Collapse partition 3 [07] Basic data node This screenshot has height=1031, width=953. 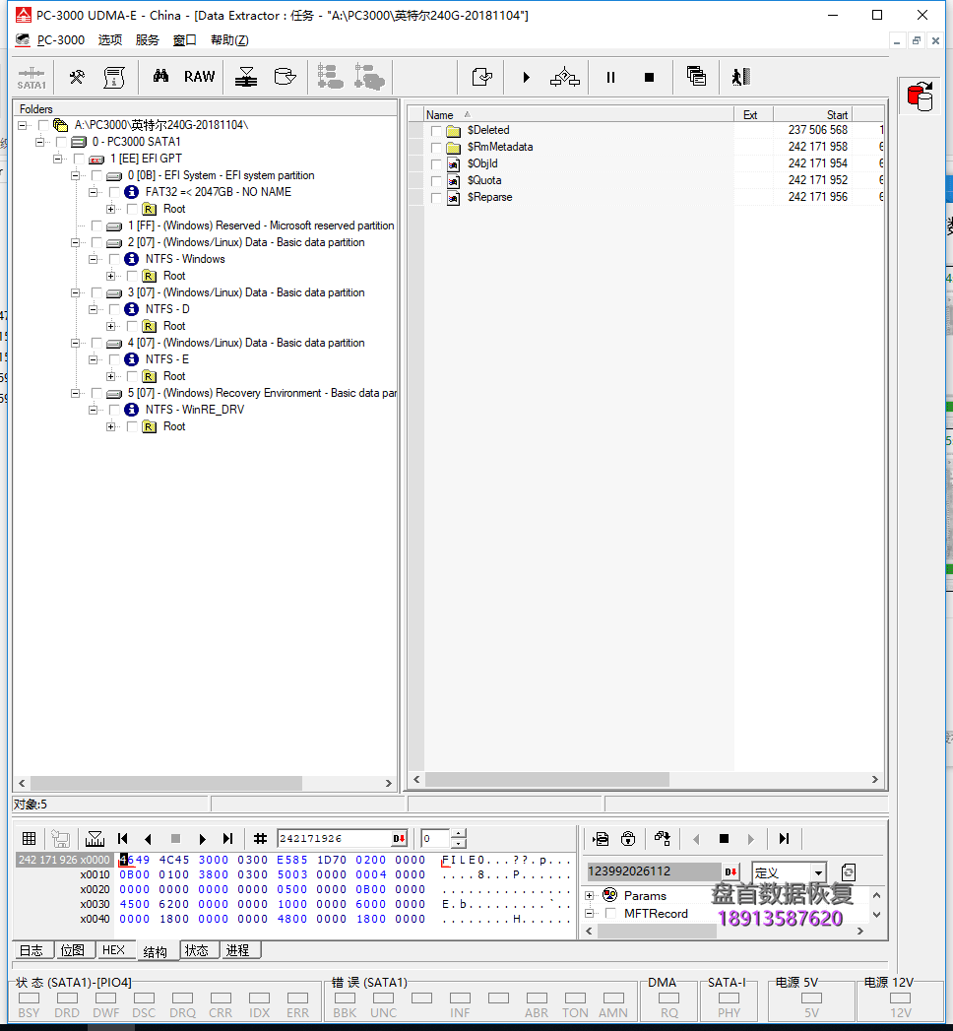[76, 292]
